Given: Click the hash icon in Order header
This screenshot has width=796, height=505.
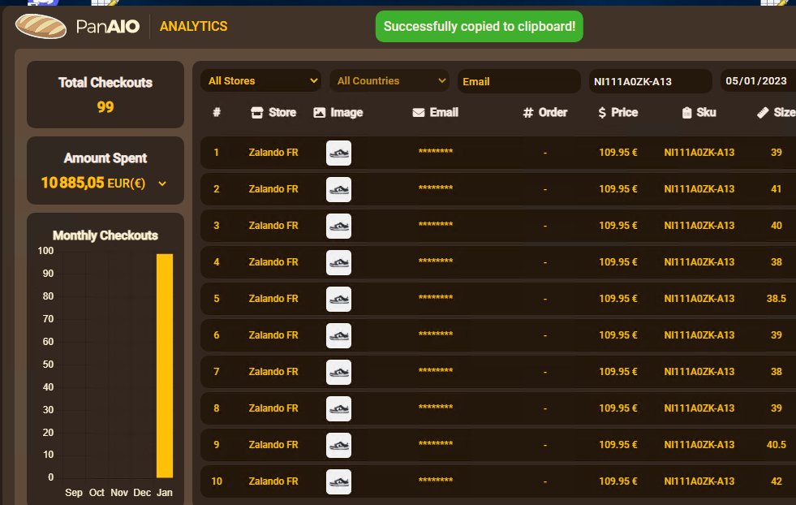Looking at the screenshot, I should (528, 113).
